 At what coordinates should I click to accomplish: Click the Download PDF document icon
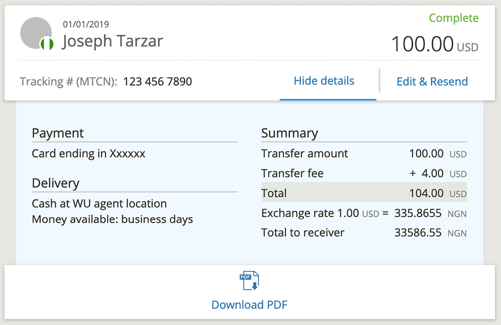[249, 280]
